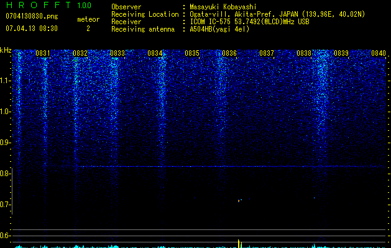
Task: Click the 0840 time marker
Action: 379,53
